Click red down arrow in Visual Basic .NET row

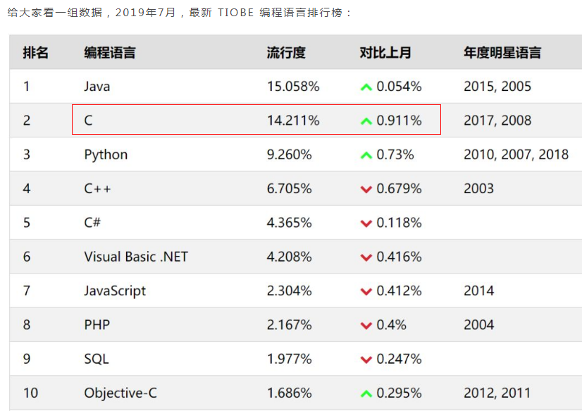tap(366, 257)
